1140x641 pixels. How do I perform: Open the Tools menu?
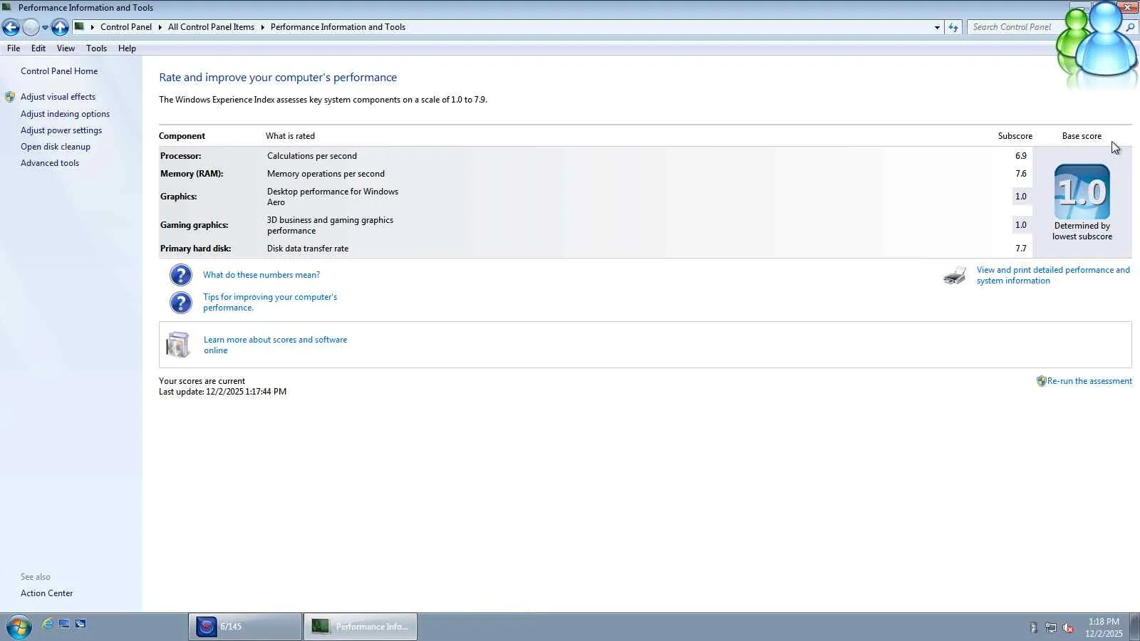96,48
